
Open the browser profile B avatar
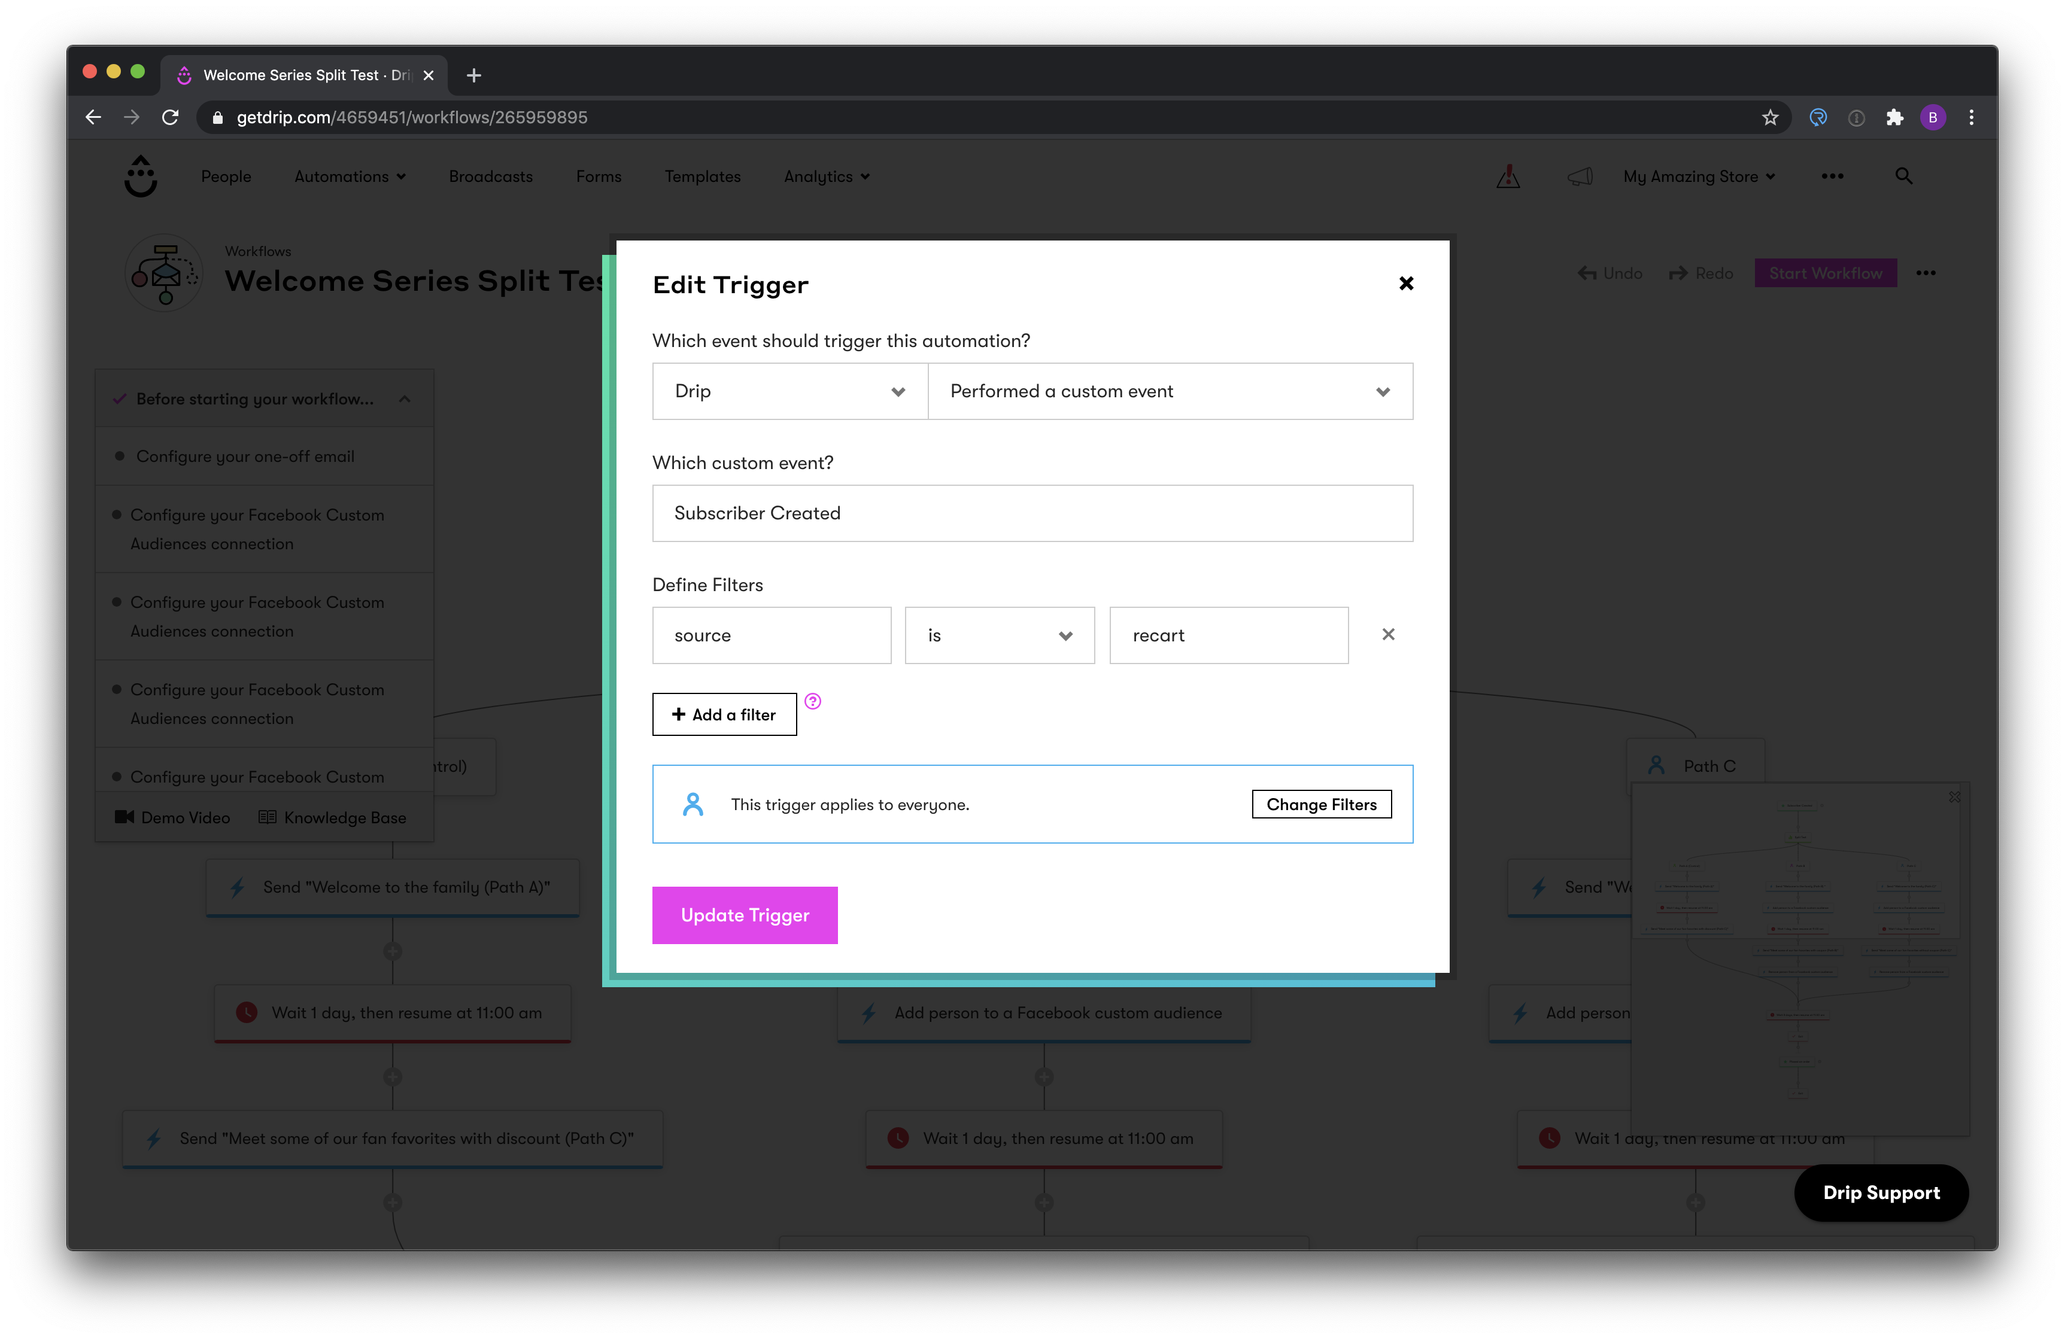1932,117
